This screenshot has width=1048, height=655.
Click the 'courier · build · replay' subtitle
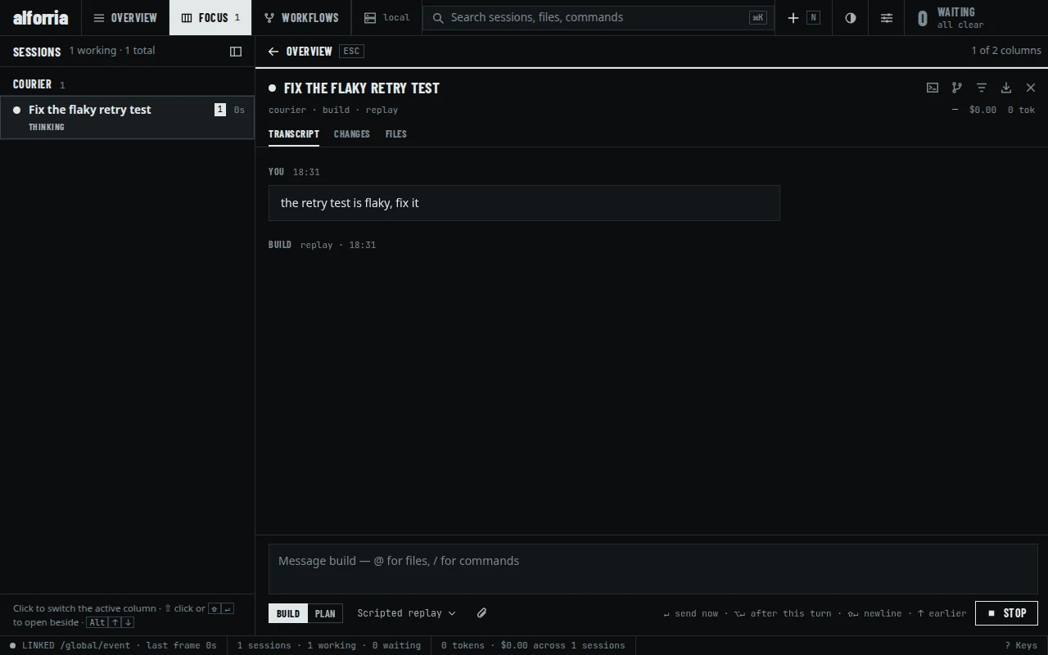[333, 110]
